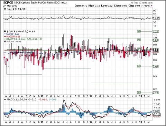This screenshot has height=126, width=166.
Task: Click the Volume undef bar icon
Action: 5,42
